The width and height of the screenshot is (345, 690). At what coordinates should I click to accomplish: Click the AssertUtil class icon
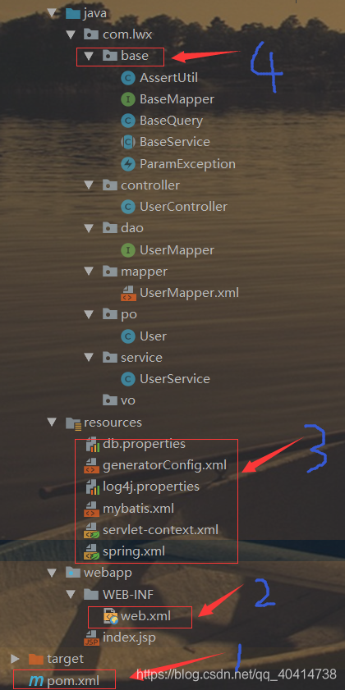(128, 78)
